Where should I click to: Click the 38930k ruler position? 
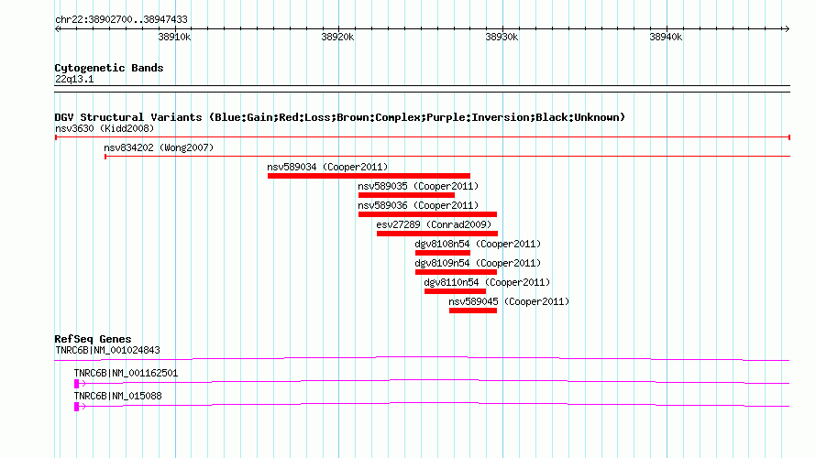502,37
